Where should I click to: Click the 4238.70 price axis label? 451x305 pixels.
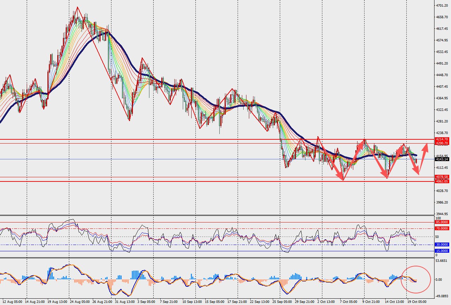442,133
